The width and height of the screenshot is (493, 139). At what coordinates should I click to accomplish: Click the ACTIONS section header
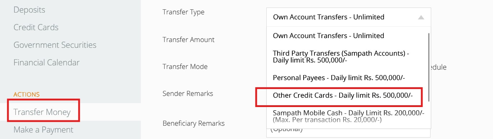point(27,94)
